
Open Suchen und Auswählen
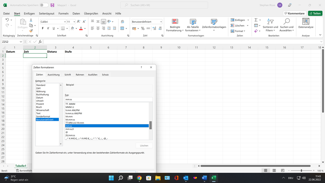click(287, 25)
